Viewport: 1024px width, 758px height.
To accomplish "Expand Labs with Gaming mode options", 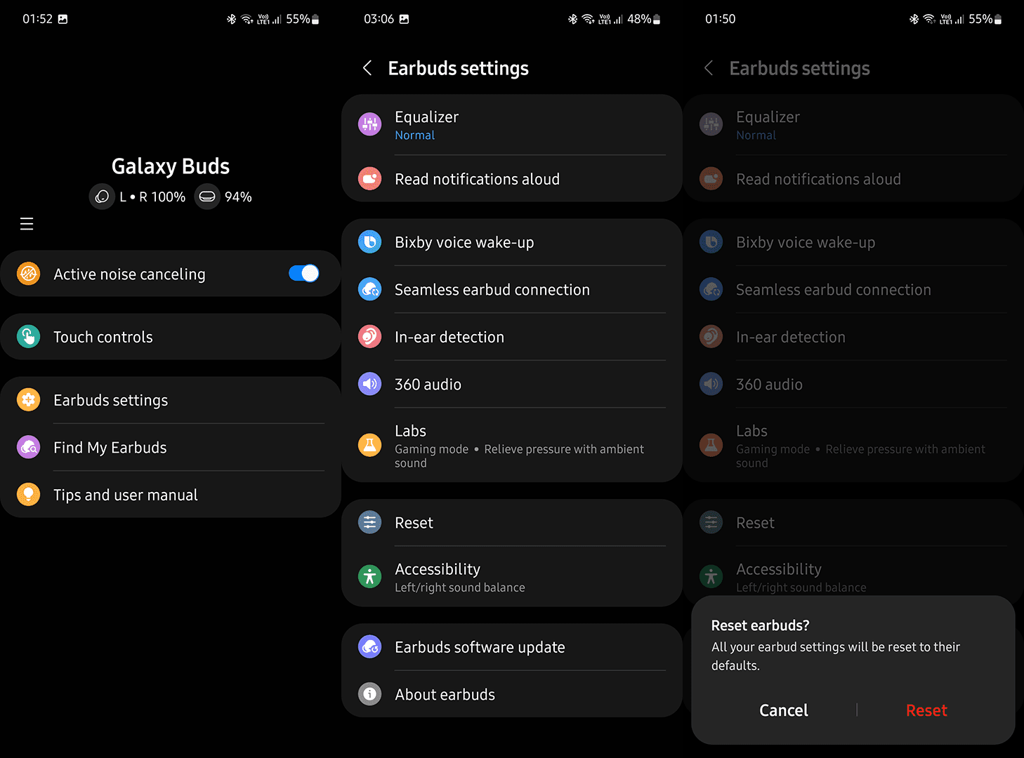I will 512,445.
